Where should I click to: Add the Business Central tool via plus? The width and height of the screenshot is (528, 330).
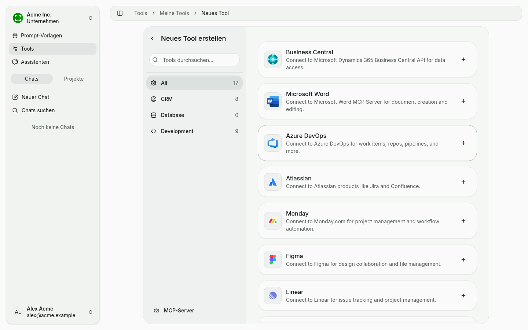463,59
